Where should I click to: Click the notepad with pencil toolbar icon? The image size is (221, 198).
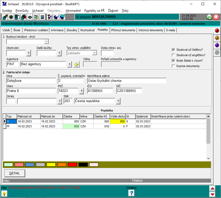click(36, 17)
